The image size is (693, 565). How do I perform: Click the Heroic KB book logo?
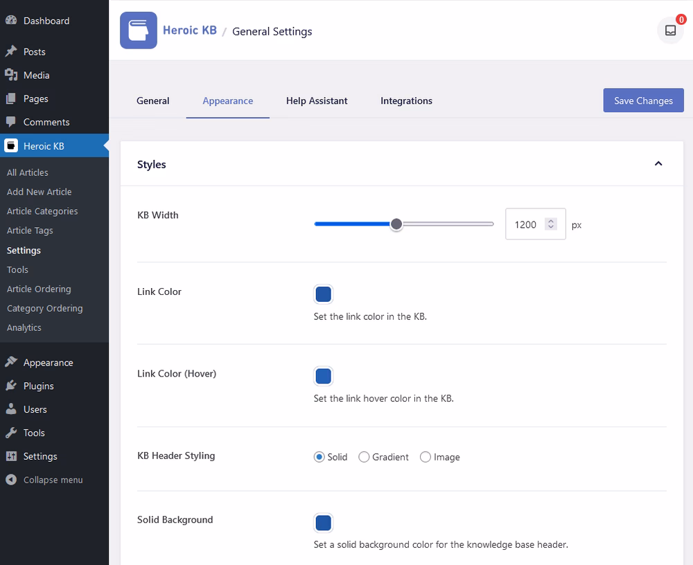pos(139,30)
